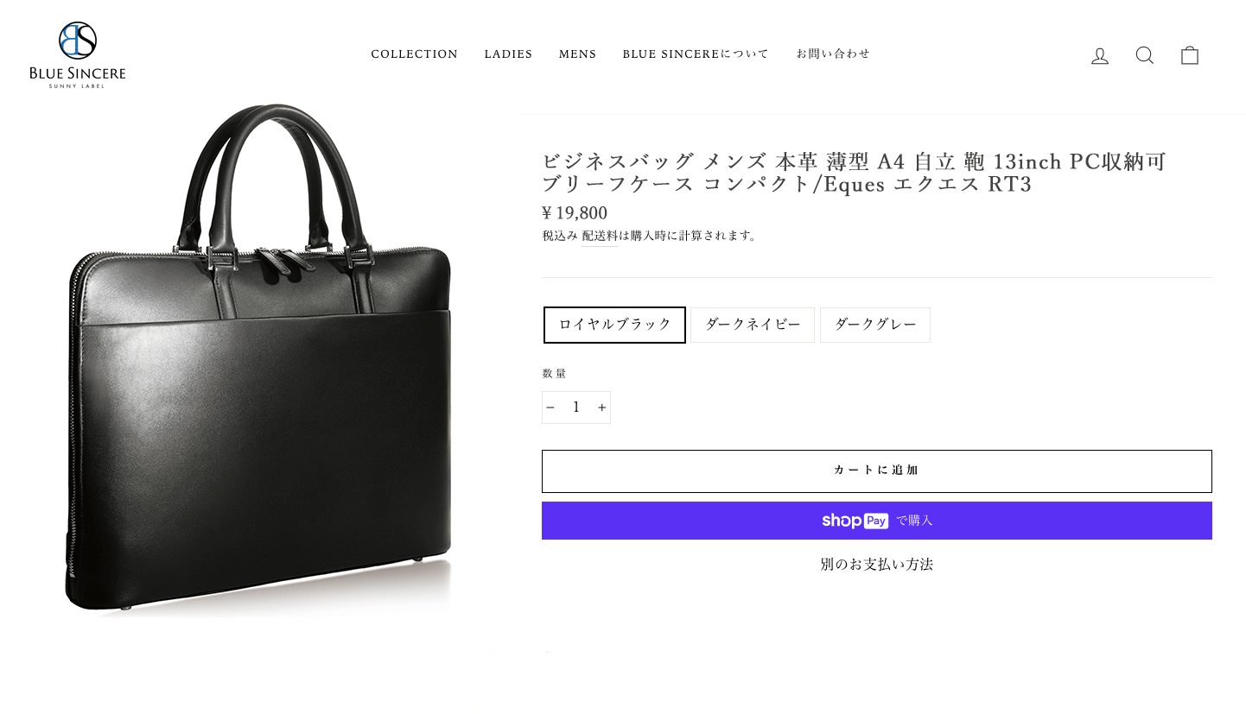Select the ロイヤルブラック color option
The height and width of the screenshot is (714, 1246).
[614, 325]
